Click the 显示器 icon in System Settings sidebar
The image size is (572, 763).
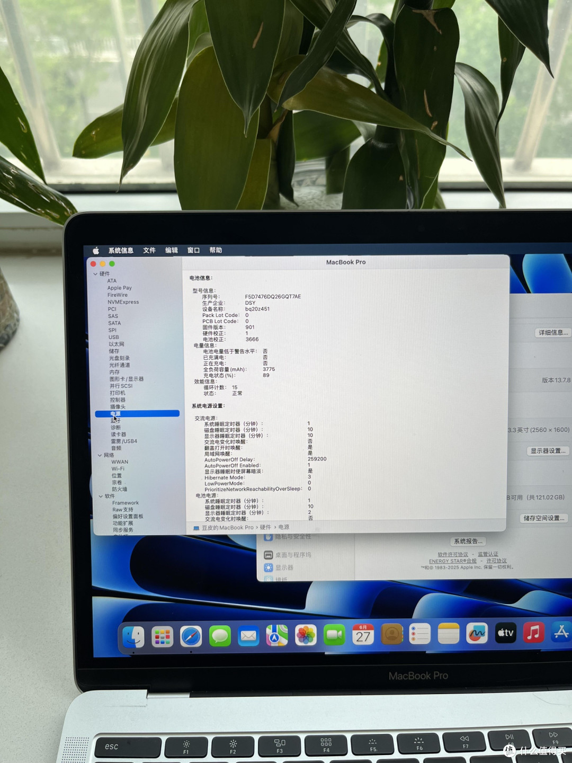point(269,567)
